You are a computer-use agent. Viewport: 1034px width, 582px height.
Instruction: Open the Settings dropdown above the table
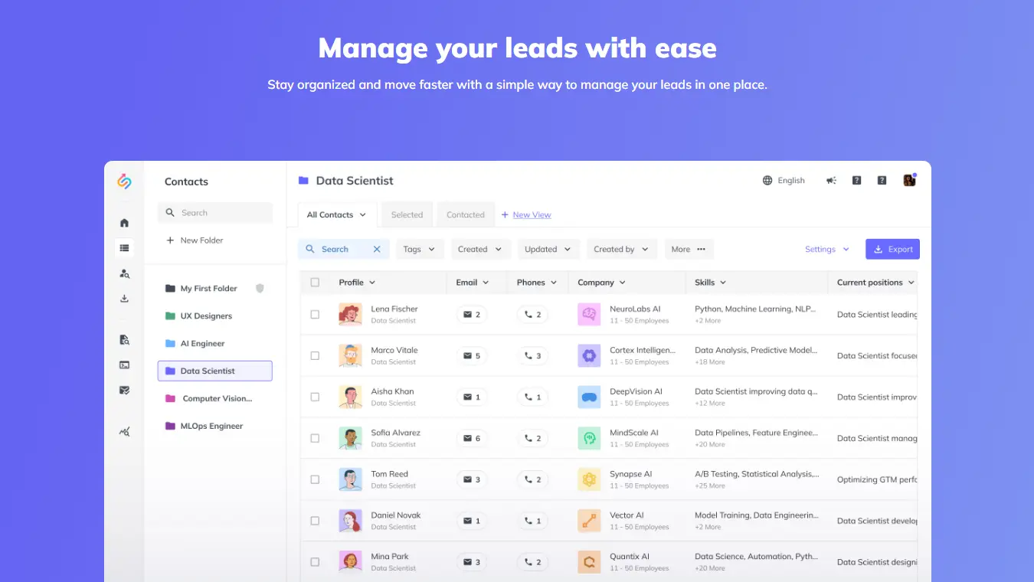(x=826, y=249)
